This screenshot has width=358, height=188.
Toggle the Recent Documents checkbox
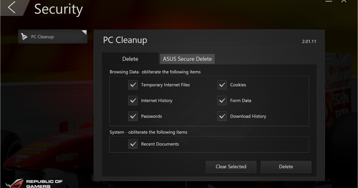(133, 144)
